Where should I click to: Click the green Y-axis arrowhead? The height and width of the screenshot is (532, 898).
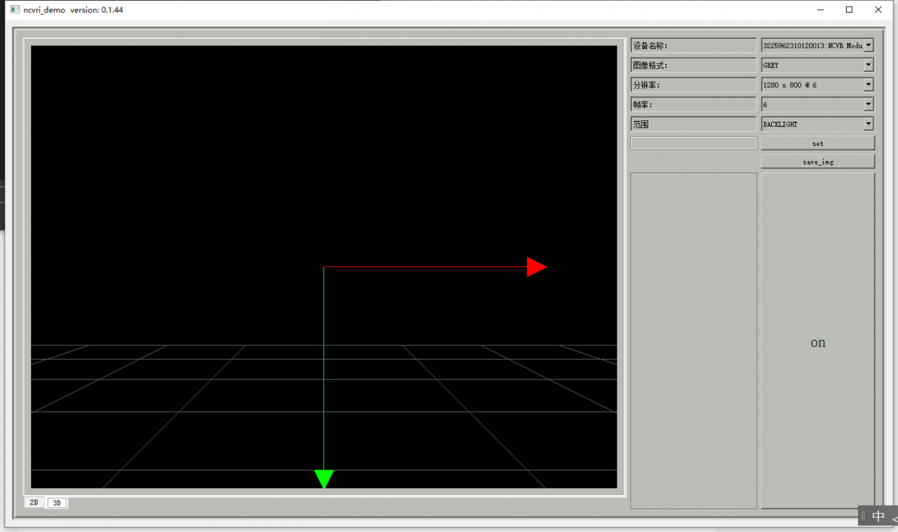(x=324, y=479)
